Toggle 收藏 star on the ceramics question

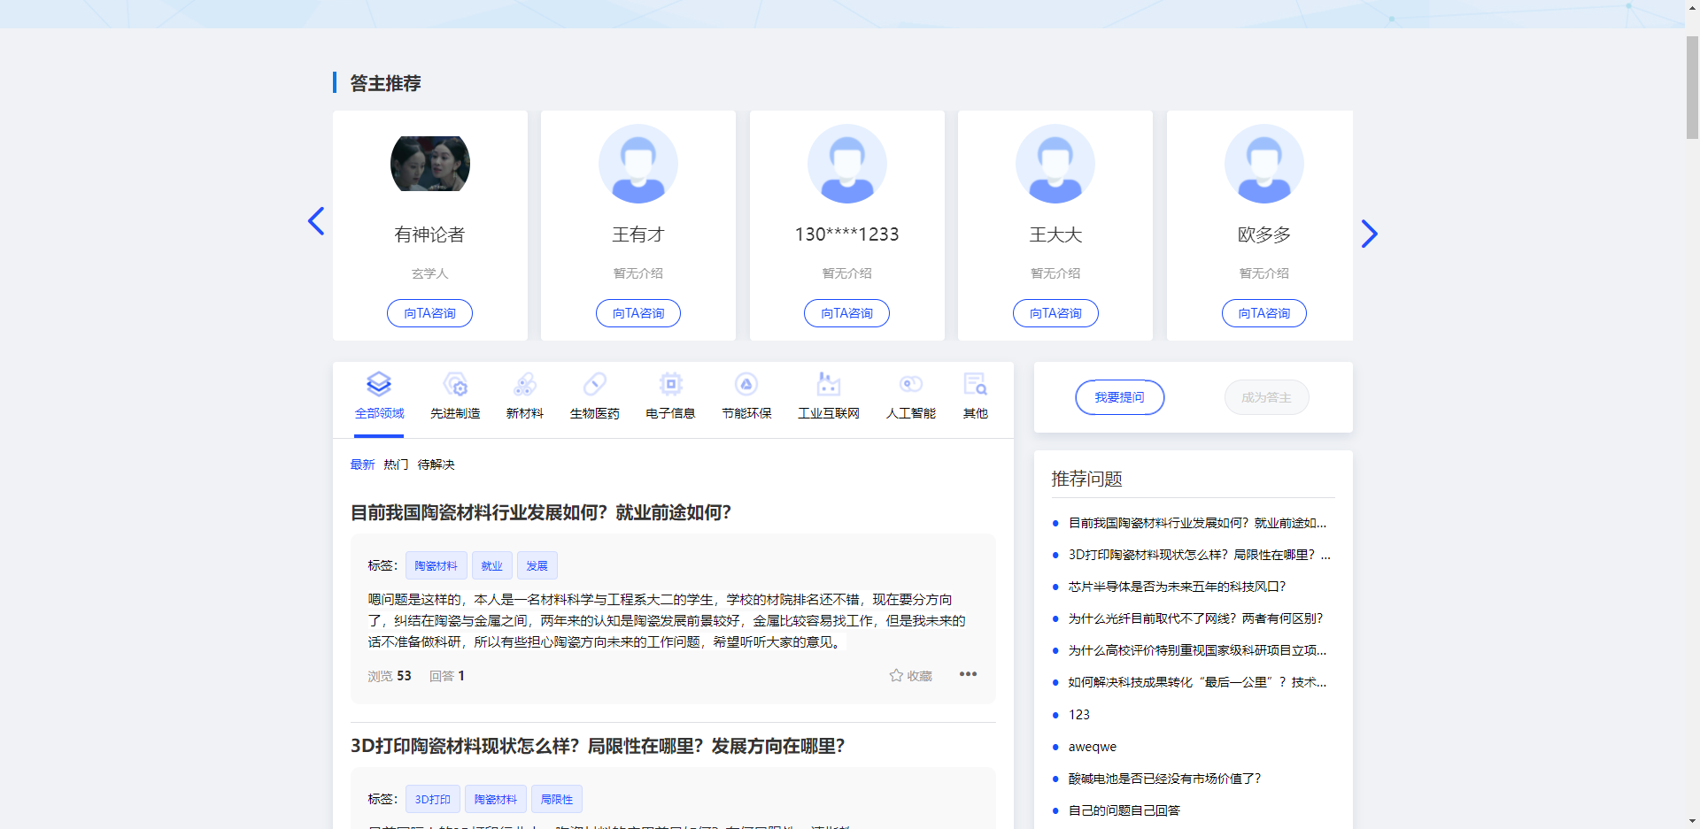(896, 676)
